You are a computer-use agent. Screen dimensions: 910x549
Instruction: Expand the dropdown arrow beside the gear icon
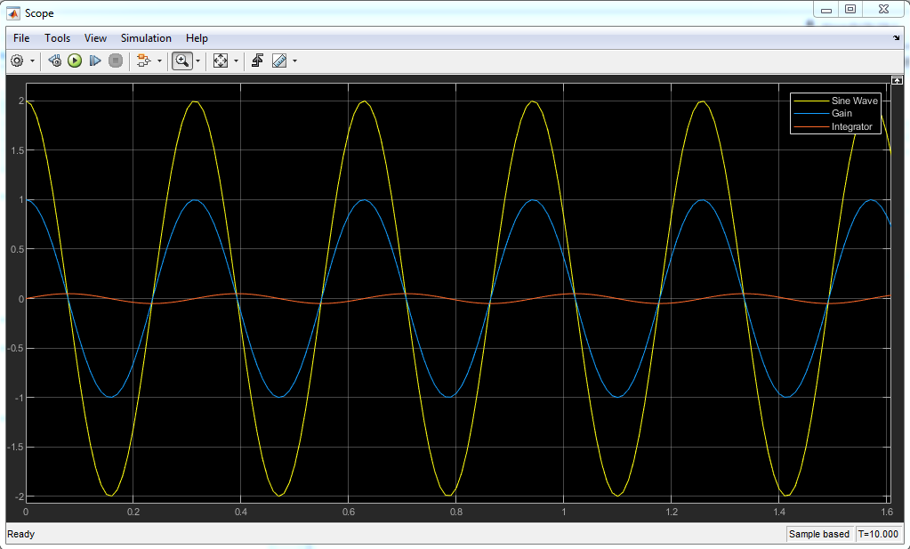tap(33, 61)
